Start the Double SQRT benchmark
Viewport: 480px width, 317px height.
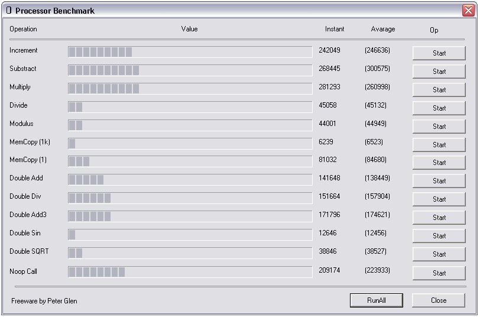(x=439, y=254)
